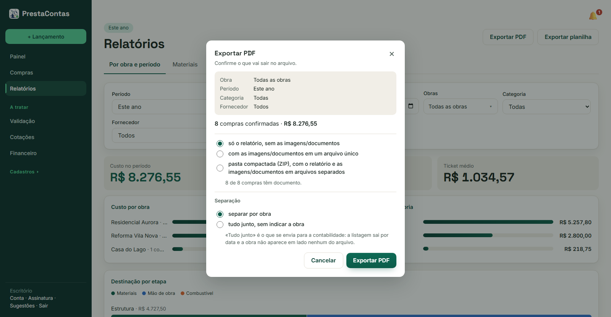The height and width of the screenshot is (317, 611).
Task: Click the PrestaContas logo icon
Action: [14, 14]
